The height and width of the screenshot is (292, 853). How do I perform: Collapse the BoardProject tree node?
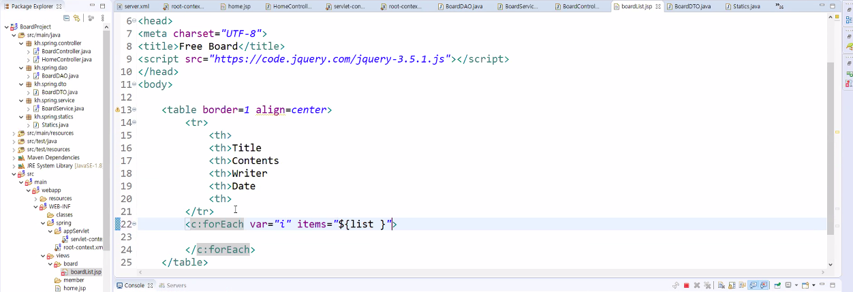click(5, 27)
